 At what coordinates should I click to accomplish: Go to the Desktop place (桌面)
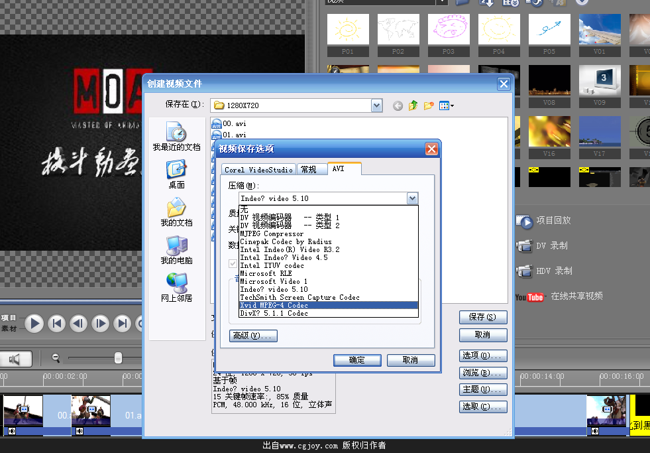point(177,174)
